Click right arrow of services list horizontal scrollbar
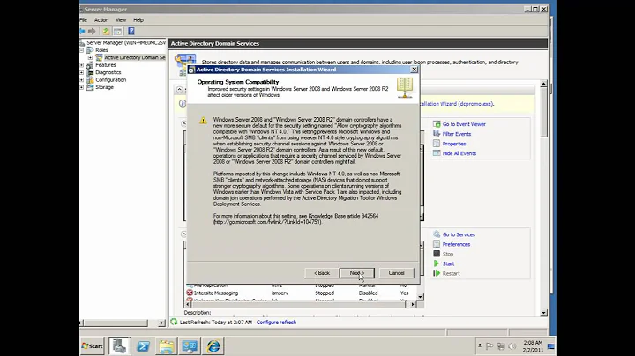The height and width of the screenshot is (356, 635). coord(412,304)
